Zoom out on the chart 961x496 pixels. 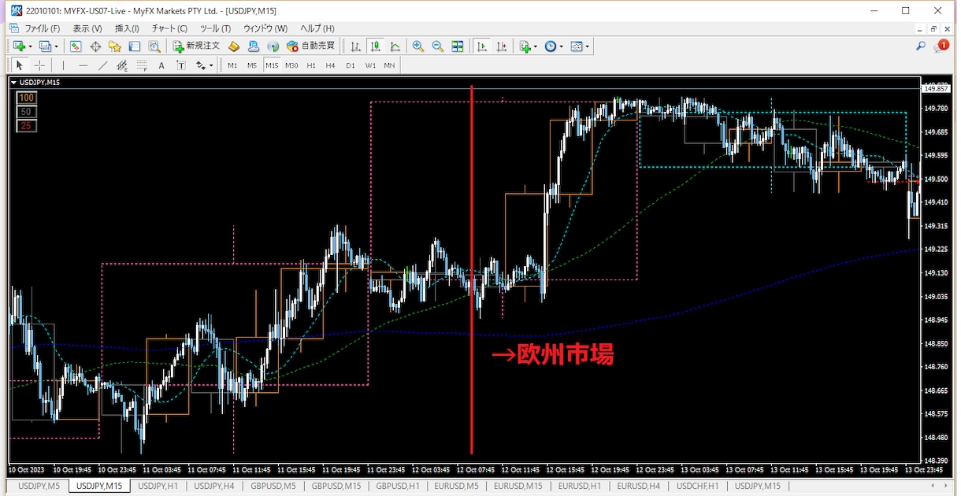click(x=438, y=46)
